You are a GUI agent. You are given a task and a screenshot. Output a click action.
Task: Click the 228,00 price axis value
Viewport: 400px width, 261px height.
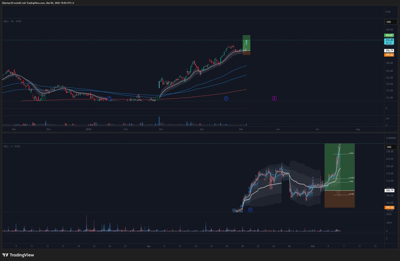tap(389, 151)
